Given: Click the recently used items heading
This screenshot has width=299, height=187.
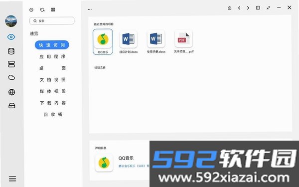Looking at the screenshot, I should [104, 24].
